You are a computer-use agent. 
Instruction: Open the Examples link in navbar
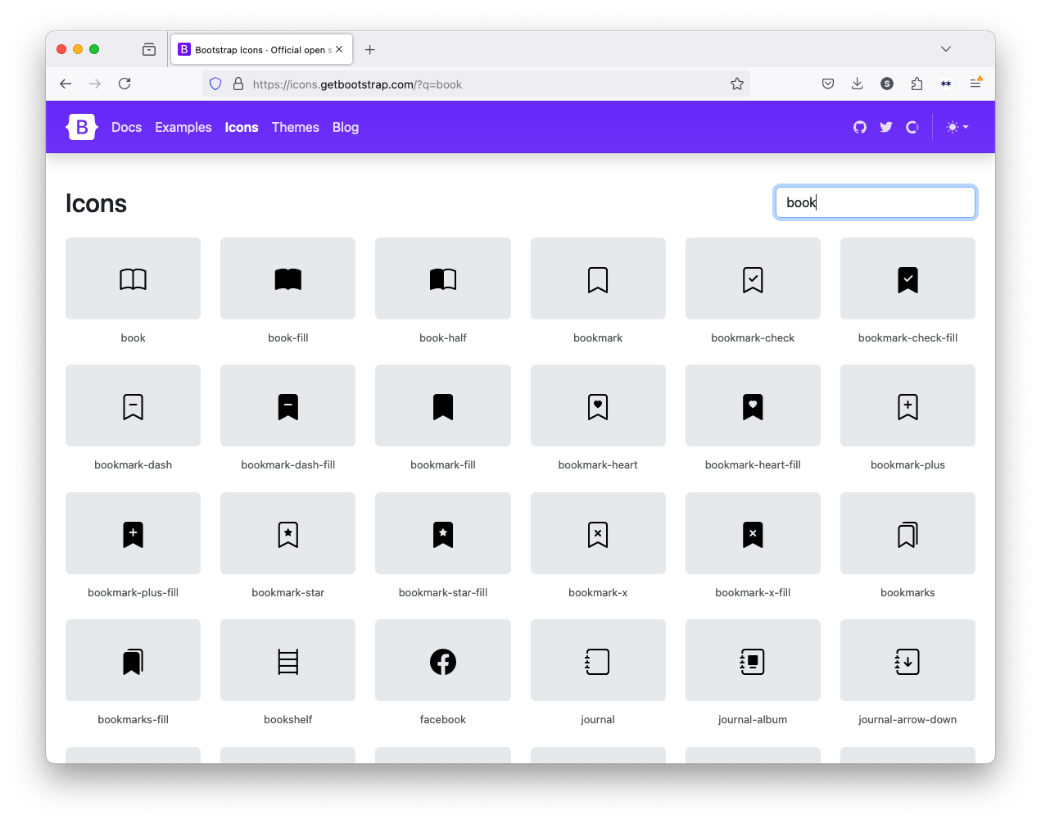click(x=183, y=127)
